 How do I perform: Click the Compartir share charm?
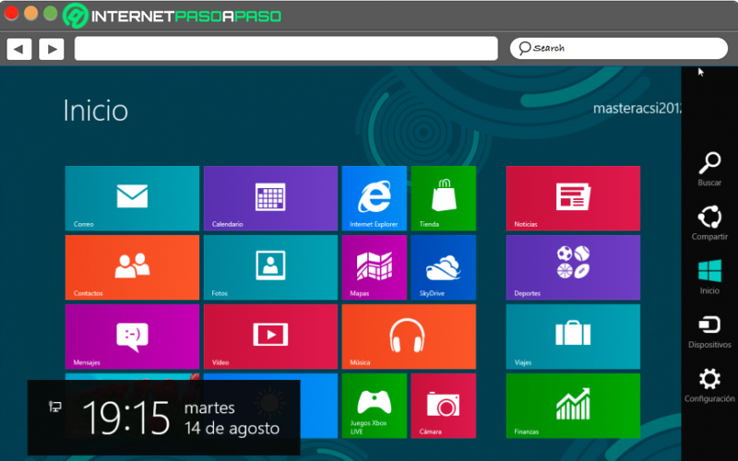(709, 222)
